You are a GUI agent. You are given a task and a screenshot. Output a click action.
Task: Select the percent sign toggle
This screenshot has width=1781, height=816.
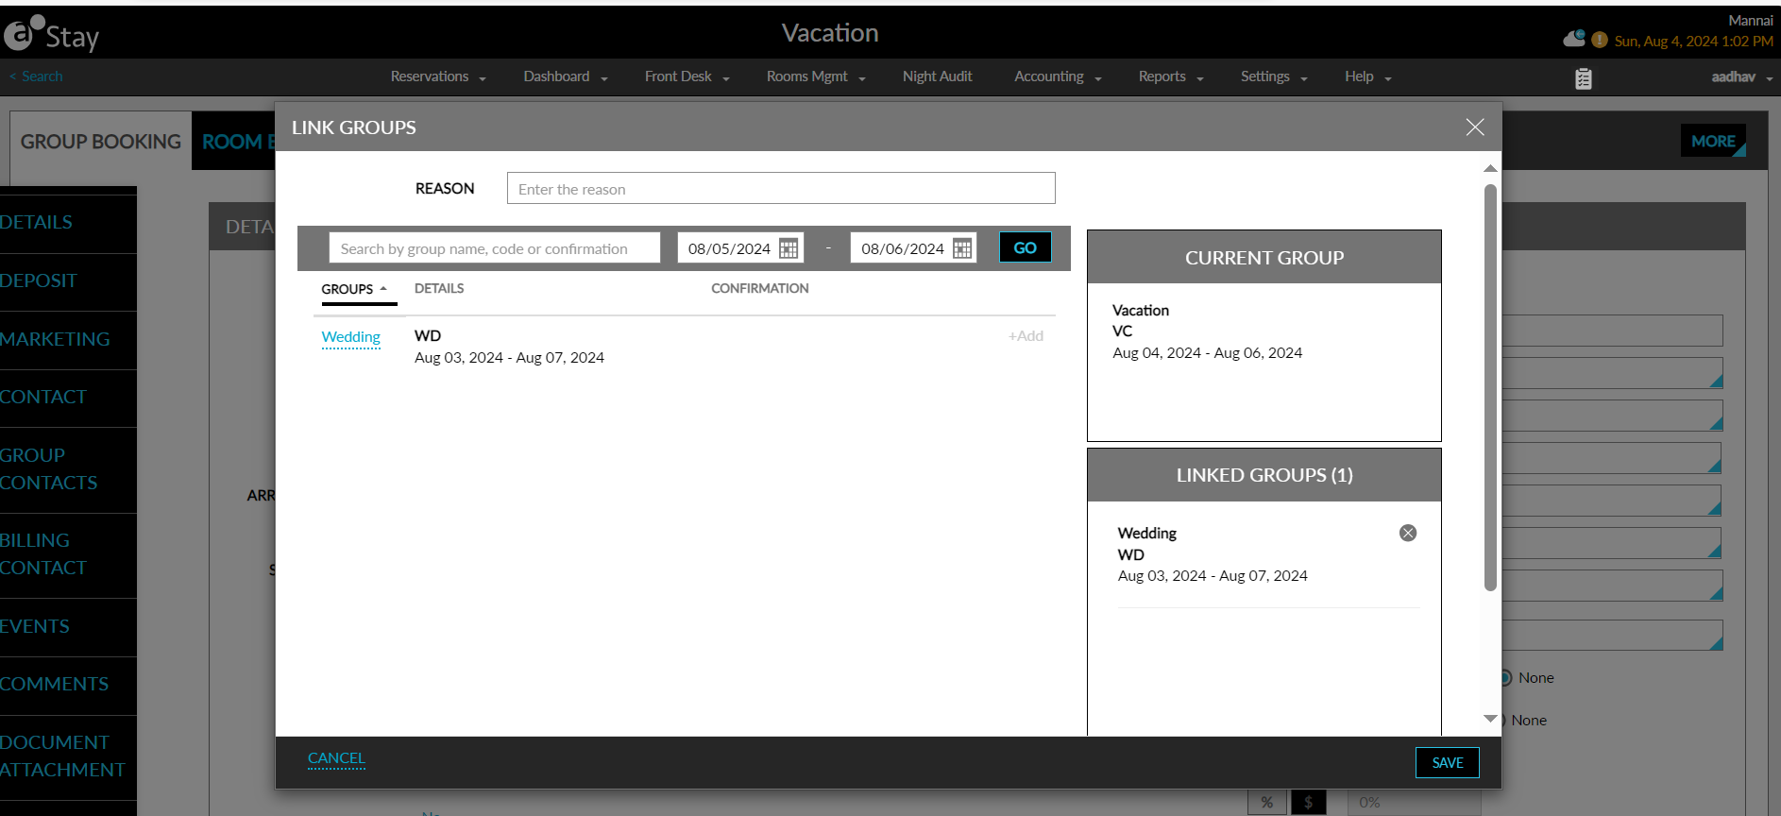coord(1267,803)
